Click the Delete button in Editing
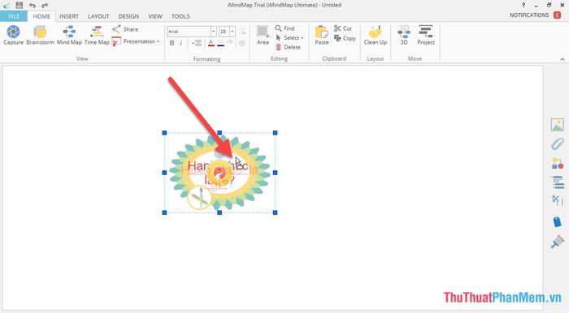 coord(288,47)
